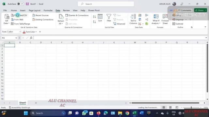Image resolution: width=209 pixels, height=117 pixels.
Task: Click the Subtotal button
Action: coord(178,24)
